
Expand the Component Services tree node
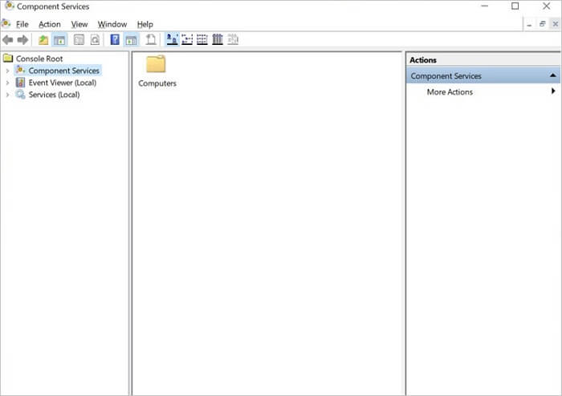7,71
